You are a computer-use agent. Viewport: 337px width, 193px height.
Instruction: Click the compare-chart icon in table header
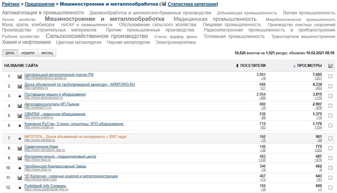point(331,65)
